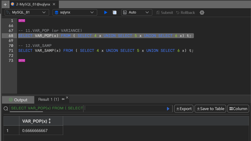Click the Column button
251x141 pixels.
tap(238, 109)
